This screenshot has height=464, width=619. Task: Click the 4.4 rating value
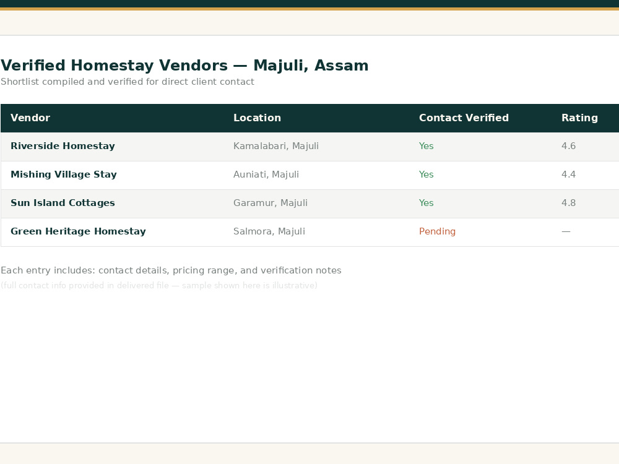point(568,174)
